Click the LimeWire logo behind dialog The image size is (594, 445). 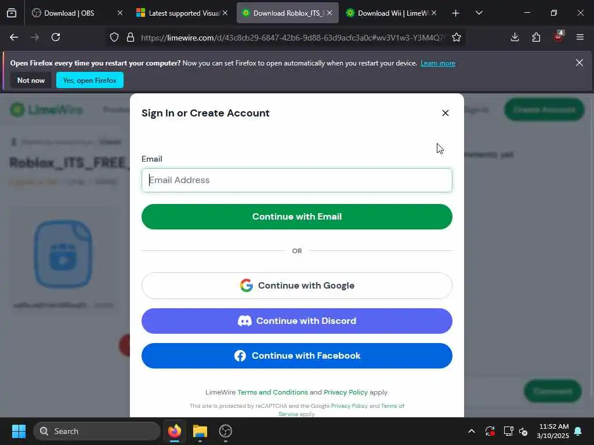46,110
